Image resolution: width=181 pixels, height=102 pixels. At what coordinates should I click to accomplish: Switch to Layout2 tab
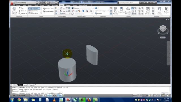32,85
